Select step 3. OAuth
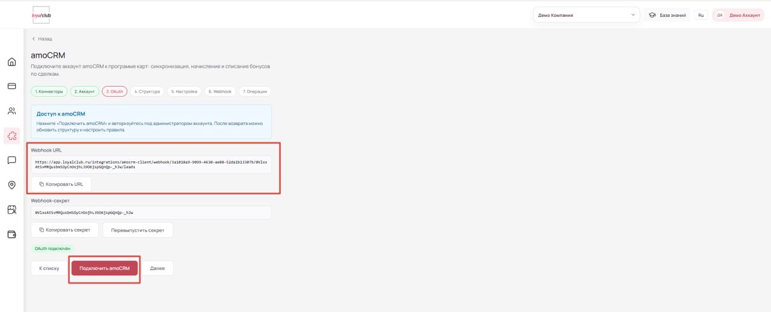This screenshot has height=312, width=771. [x=114, y=91]
